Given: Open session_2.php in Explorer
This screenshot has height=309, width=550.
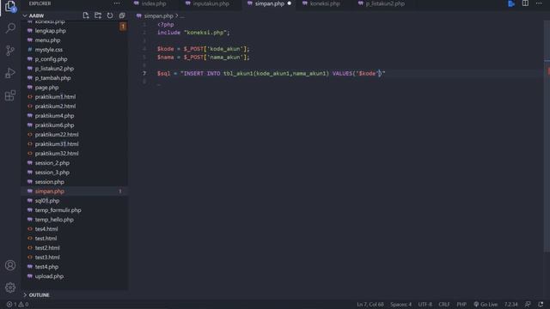Looking at the screenshot, I should 52,163.
